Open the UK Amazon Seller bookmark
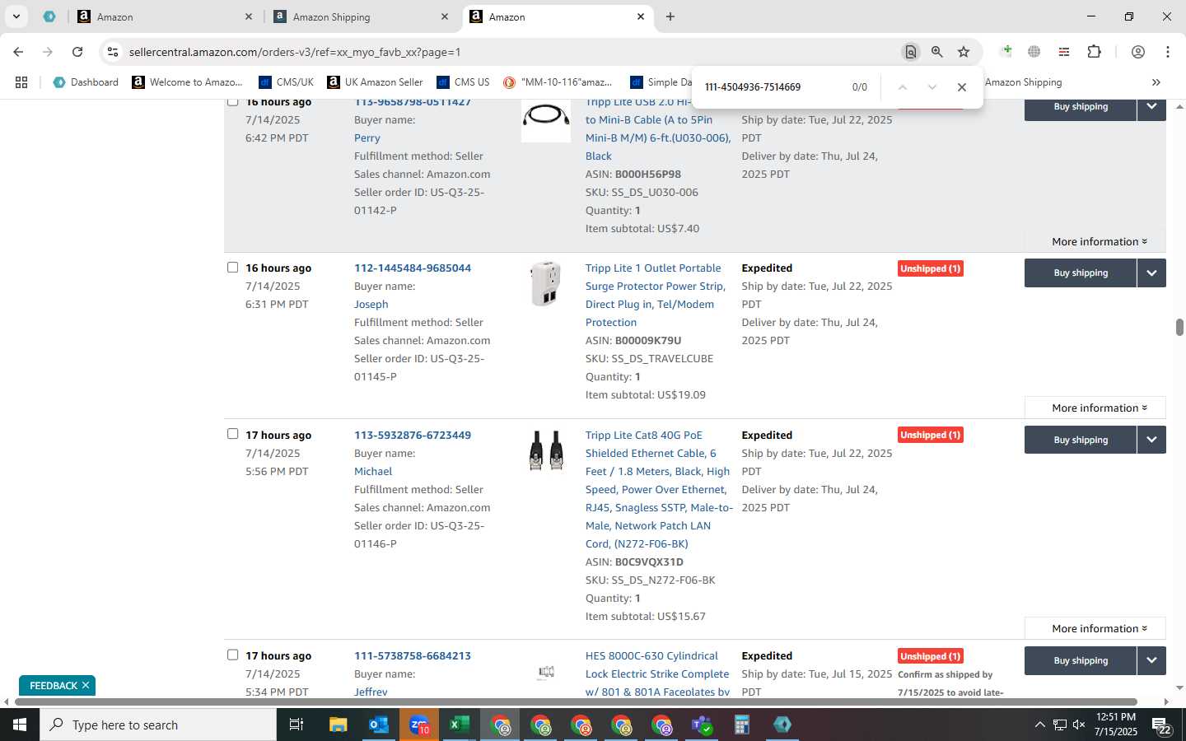The image size is (1186, 741). (375, 82)
